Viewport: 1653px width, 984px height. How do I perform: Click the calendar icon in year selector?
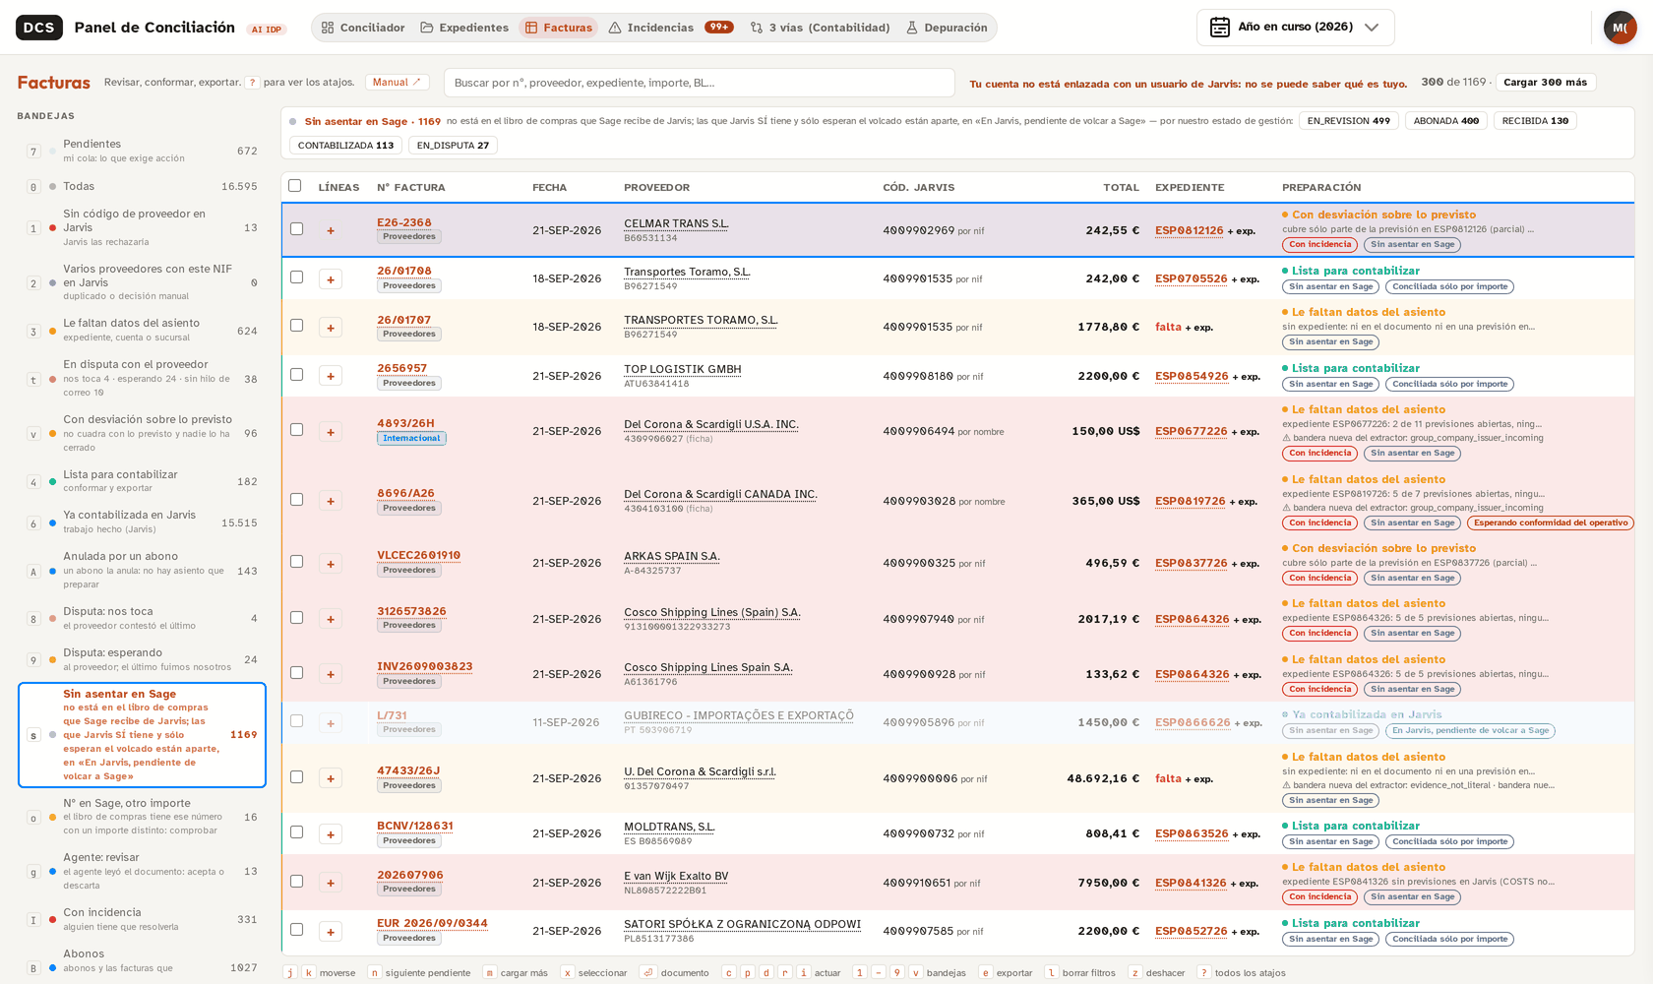(x=1220, y=27)
